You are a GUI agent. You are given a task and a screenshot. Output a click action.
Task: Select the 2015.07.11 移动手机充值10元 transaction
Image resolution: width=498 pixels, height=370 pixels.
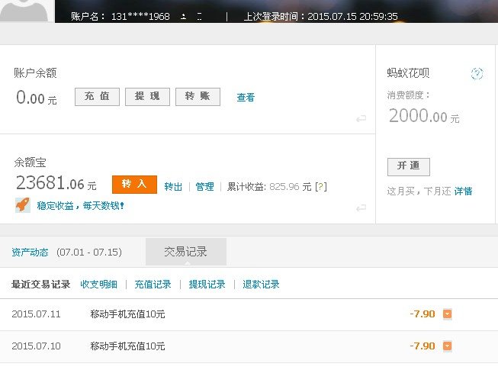point(127,314)
